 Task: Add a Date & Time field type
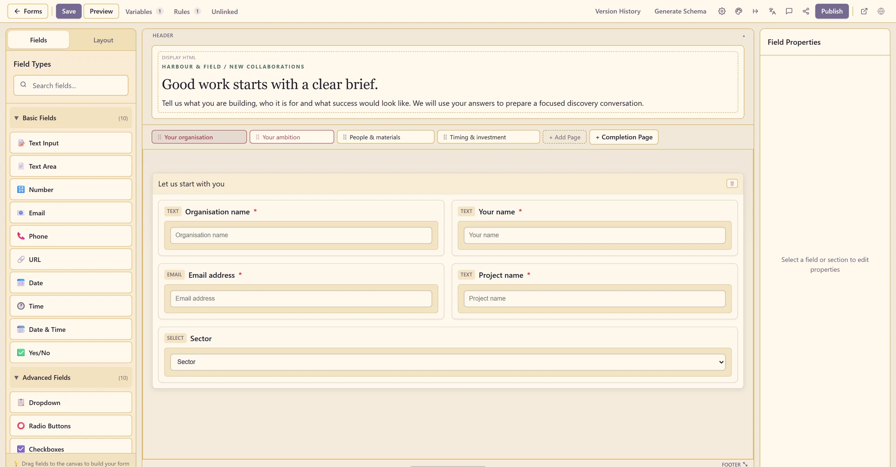coord(71,329)
